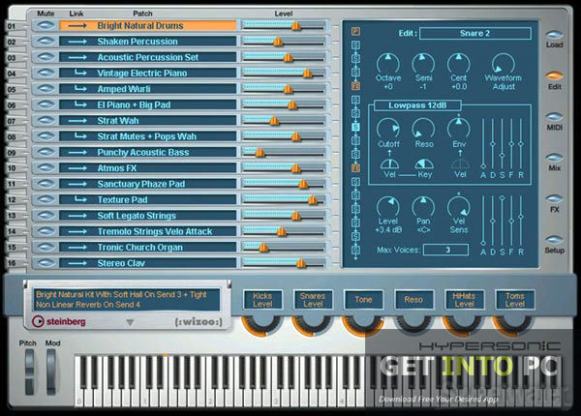This screenshot has height=416, width=581.
Task: Open the Load page button
Action: pyautogui.click(x=554, y=35)
